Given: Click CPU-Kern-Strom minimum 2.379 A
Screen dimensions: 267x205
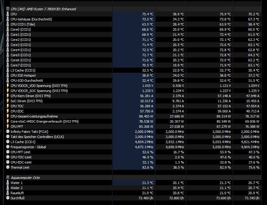Looking at the screenshot, I should point(178,96).
